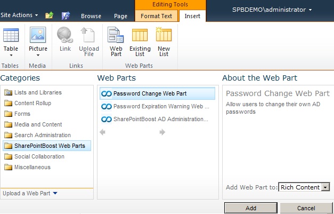334x214 pixels.
Task: Click the Web Part ribbon icon
Action: pyautogui.click(x=116, y=35)
